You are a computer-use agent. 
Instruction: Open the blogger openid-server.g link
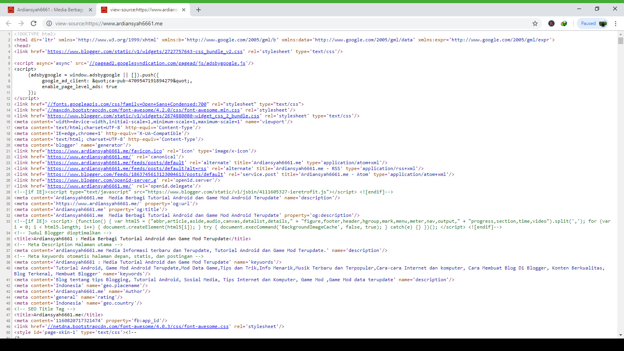pos(102,180)
